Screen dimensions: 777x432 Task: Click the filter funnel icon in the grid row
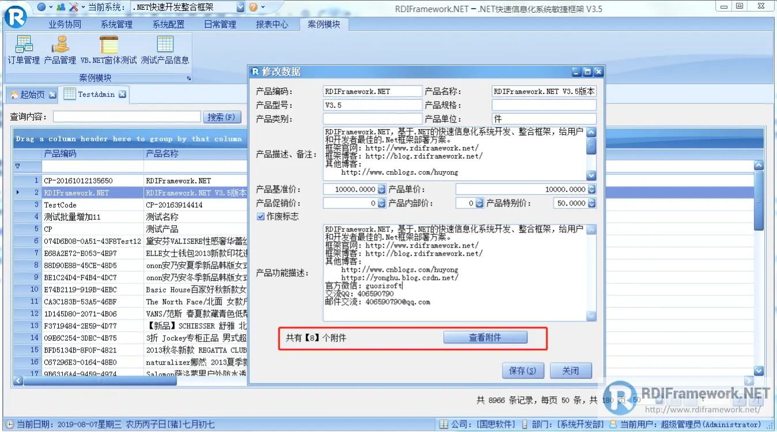tap(18, 166)
